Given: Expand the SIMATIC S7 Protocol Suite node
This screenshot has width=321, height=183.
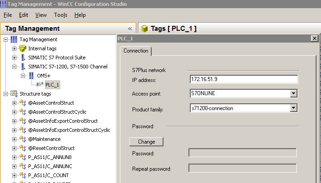Looking at the screenshot, I should (x=14, y=58).
